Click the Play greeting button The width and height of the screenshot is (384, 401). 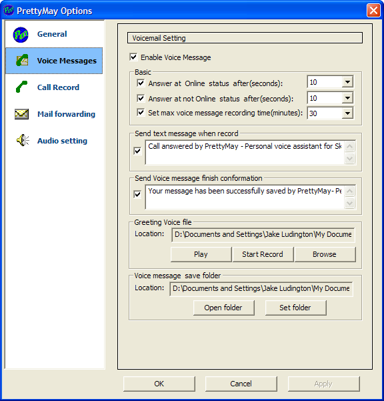[x=201, y=254]
